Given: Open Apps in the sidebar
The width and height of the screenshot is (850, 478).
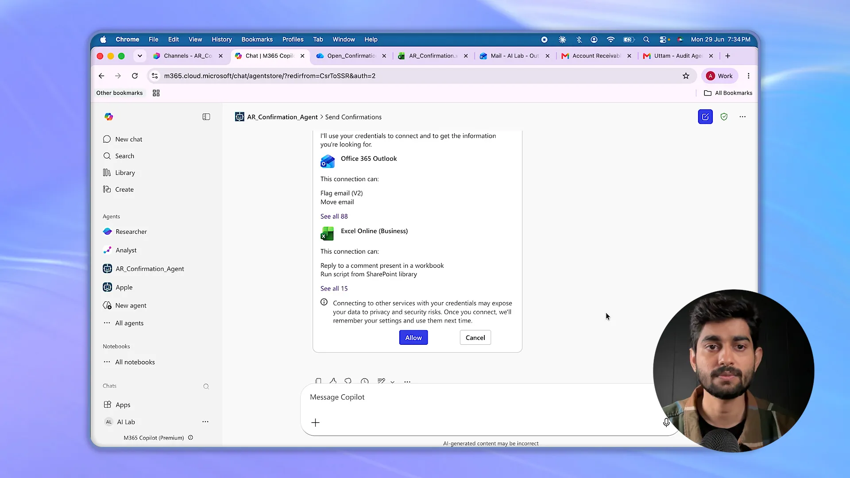Looking at the screenshot, I should click(117, 405).
